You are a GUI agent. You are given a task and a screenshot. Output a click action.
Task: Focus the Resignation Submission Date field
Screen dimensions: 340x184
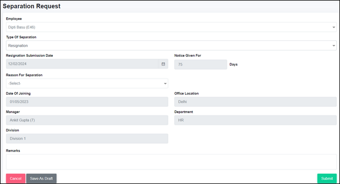click(x=82, y=64)
